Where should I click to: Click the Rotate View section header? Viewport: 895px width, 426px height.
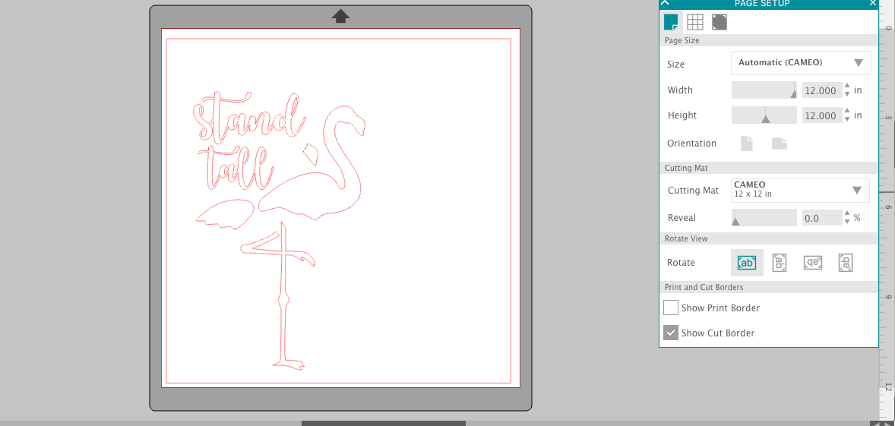point(768,238)
